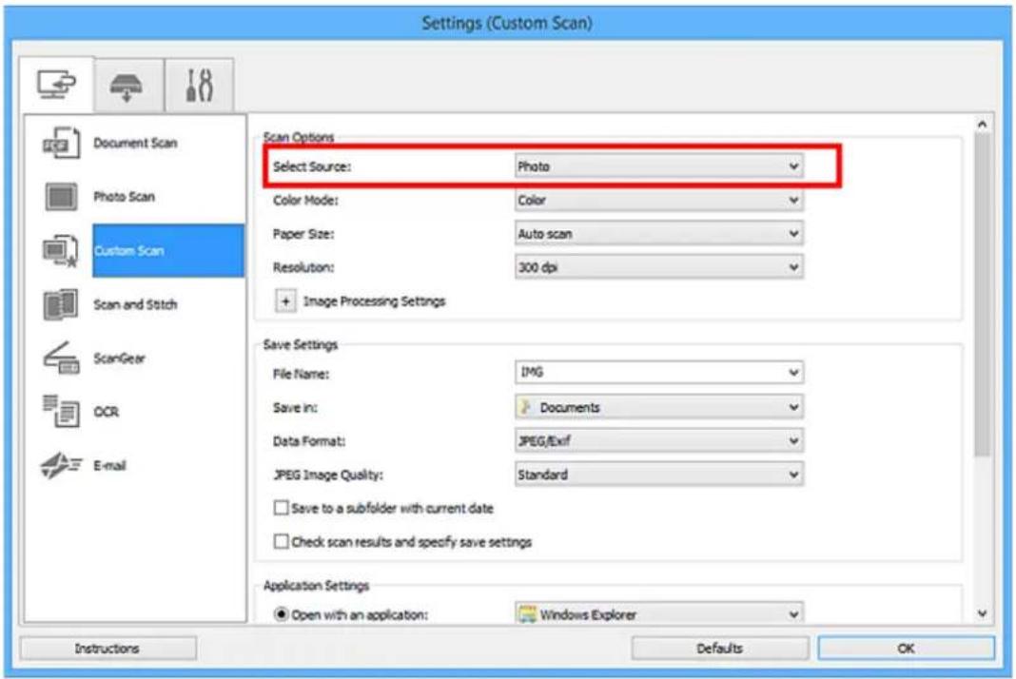Open the scan from computer tab
Image resolution: width=1016 pixels, height=679 pixels.
56,85
